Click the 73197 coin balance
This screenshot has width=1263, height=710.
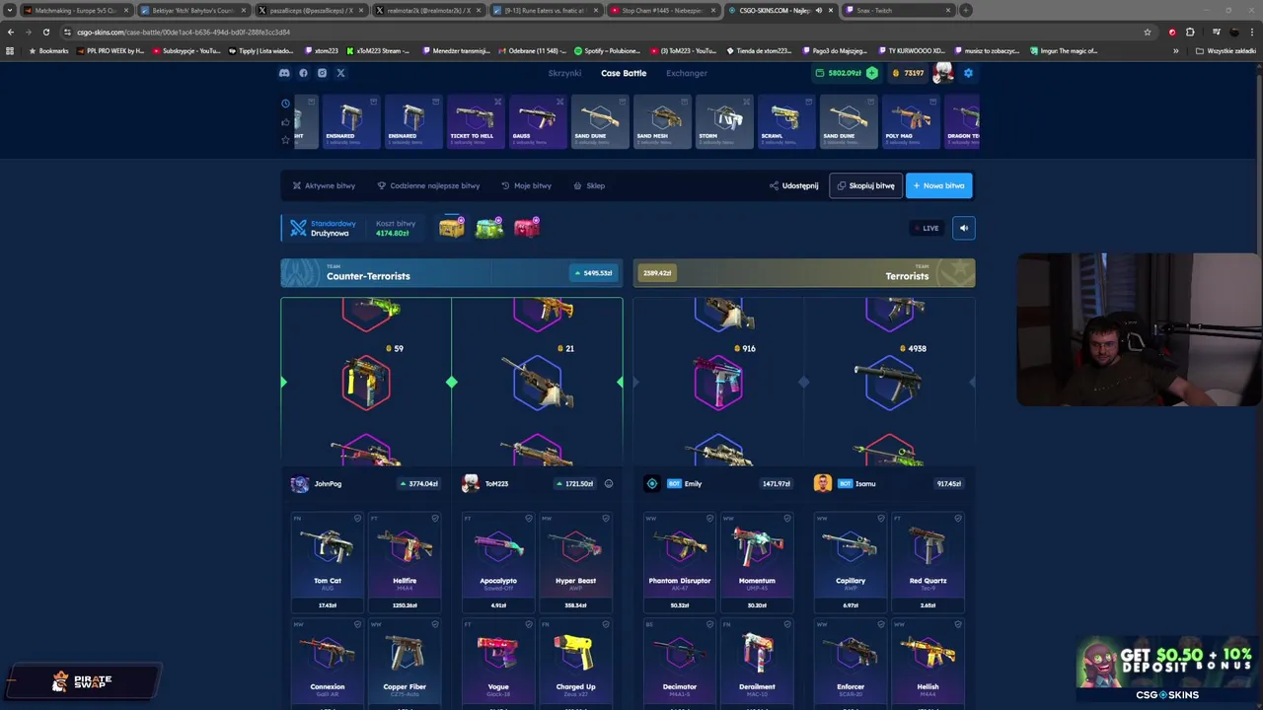click(x=909, y=73)
